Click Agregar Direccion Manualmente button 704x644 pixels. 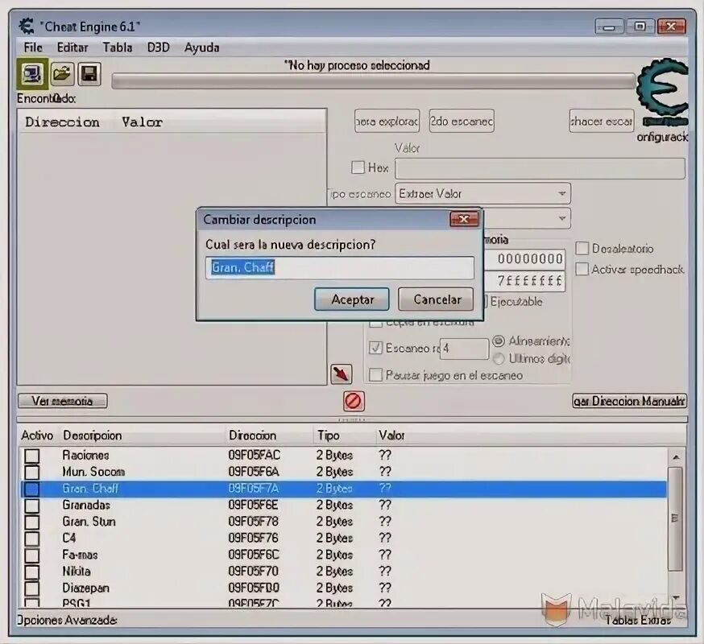point(629,401)
